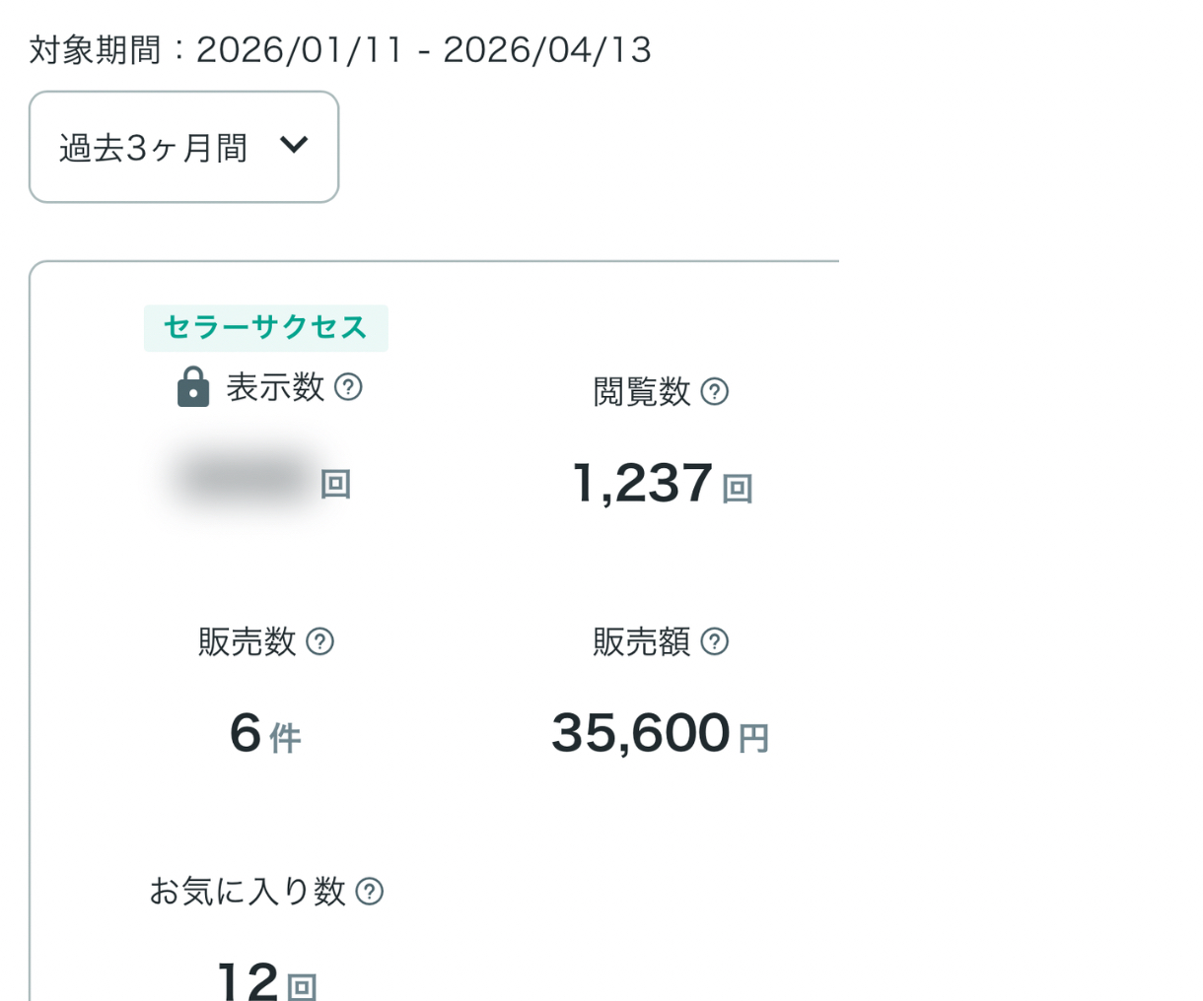This screenshot has height=1001, width=1203.
Task: Open help for 表示数 metric
Action: 348,387
